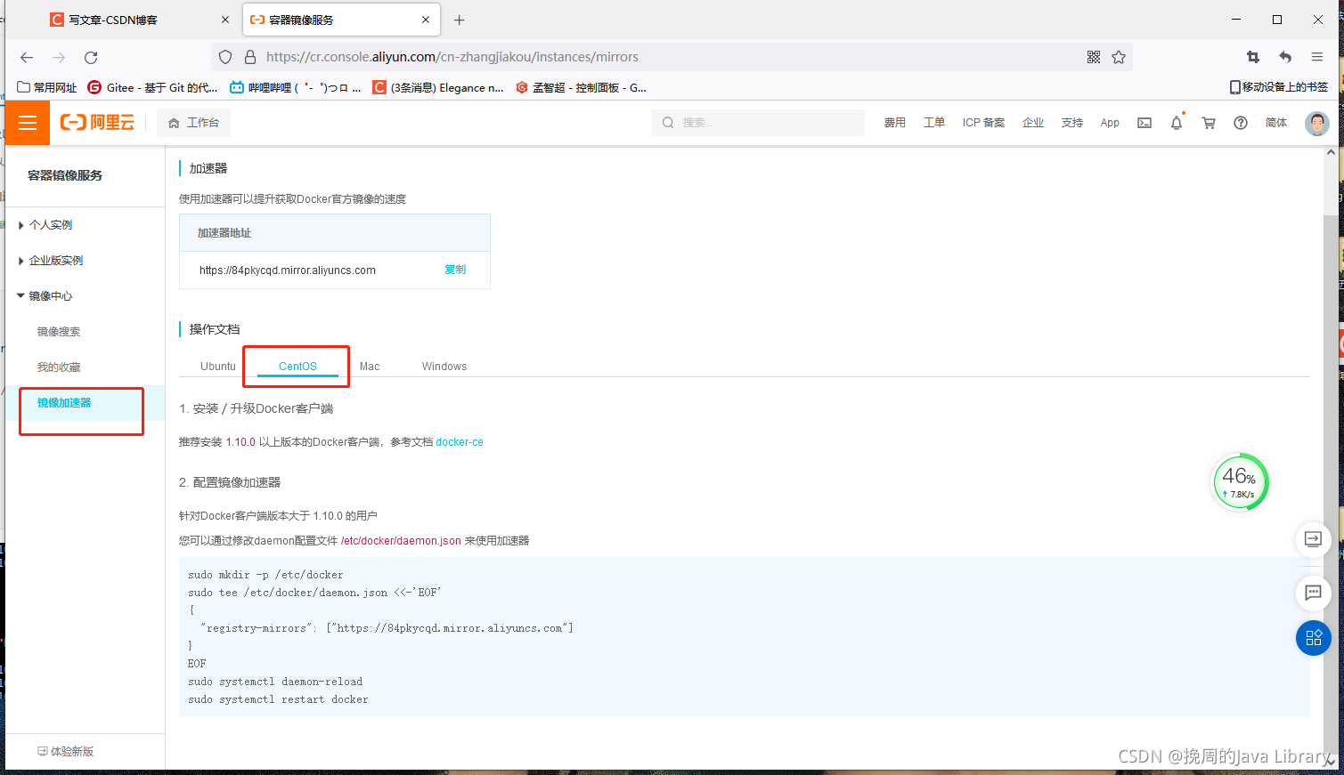
Task: Click the 体验新版 link
Action: coord(65,752)
